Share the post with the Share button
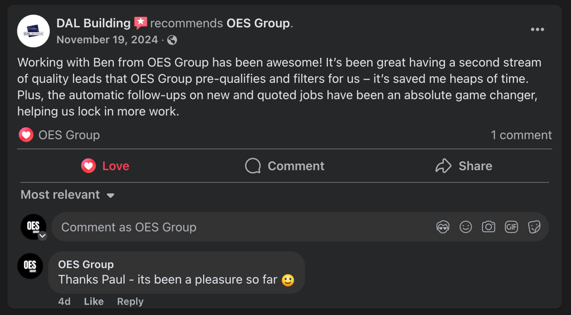This screenshot has width=571, height=315. (x=464, y=166)
